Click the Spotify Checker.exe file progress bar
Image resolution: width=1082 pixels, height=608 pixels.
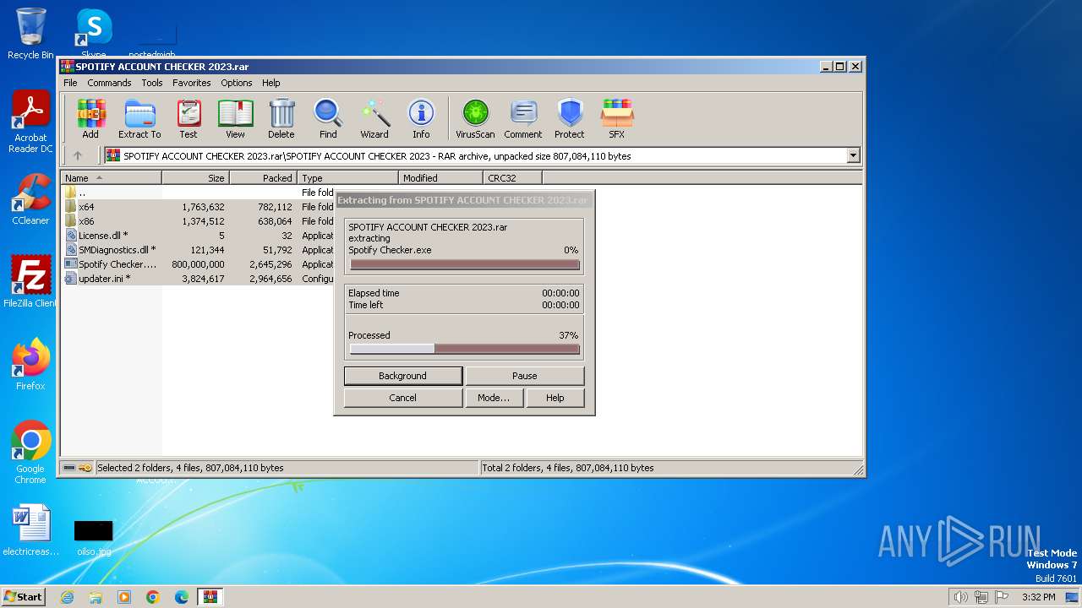(465, 264)
